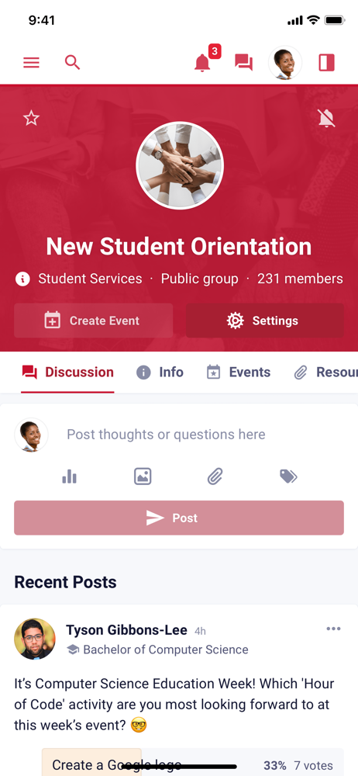This screenshot has height=776, width=358.
Task: Toggle favorite star for this group
Action: point(31,118)
